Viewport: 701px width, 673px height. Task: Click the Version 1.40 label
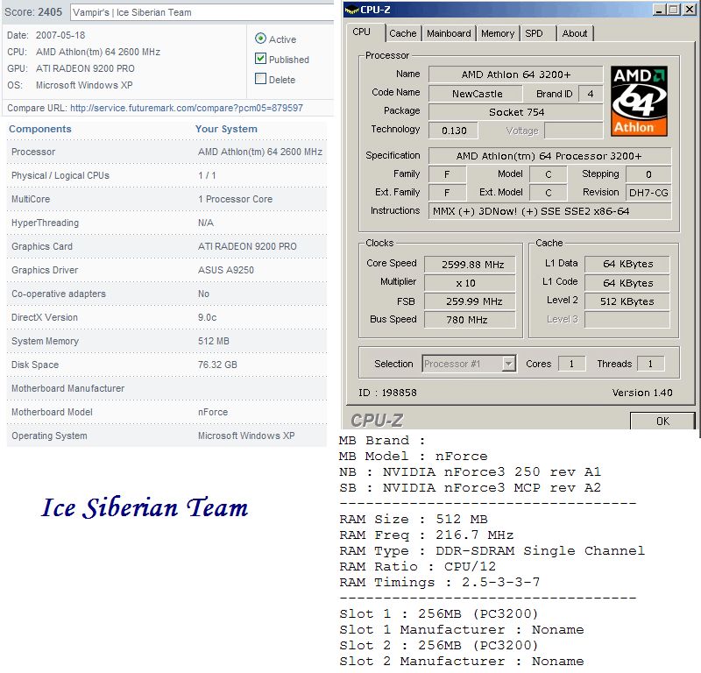[642, 393]
